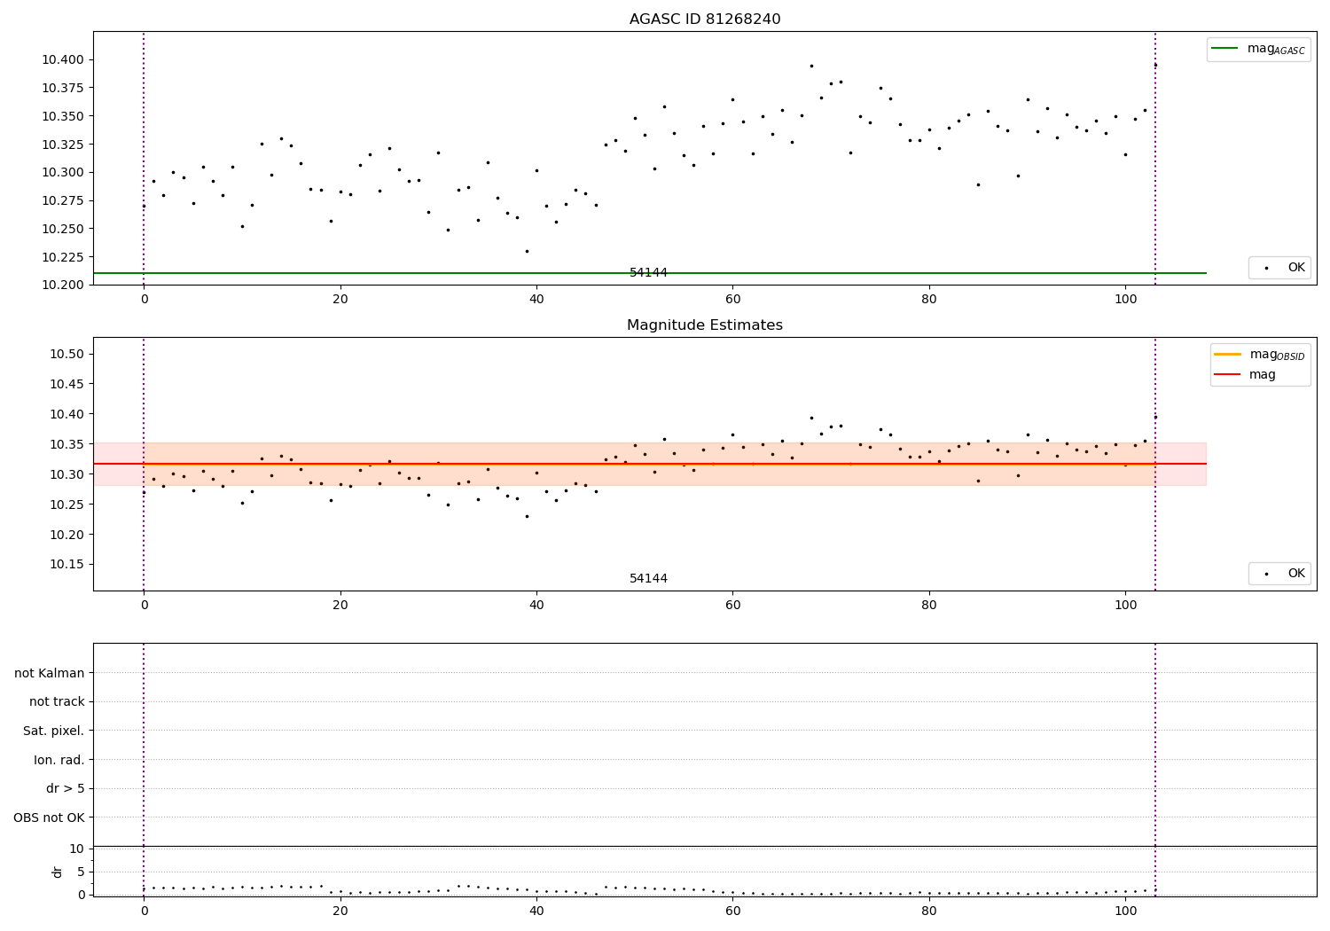Click the '10.300' tick label on top plot
The width and height of the screenshot is (1330, 931).
[x=63, y=172]
